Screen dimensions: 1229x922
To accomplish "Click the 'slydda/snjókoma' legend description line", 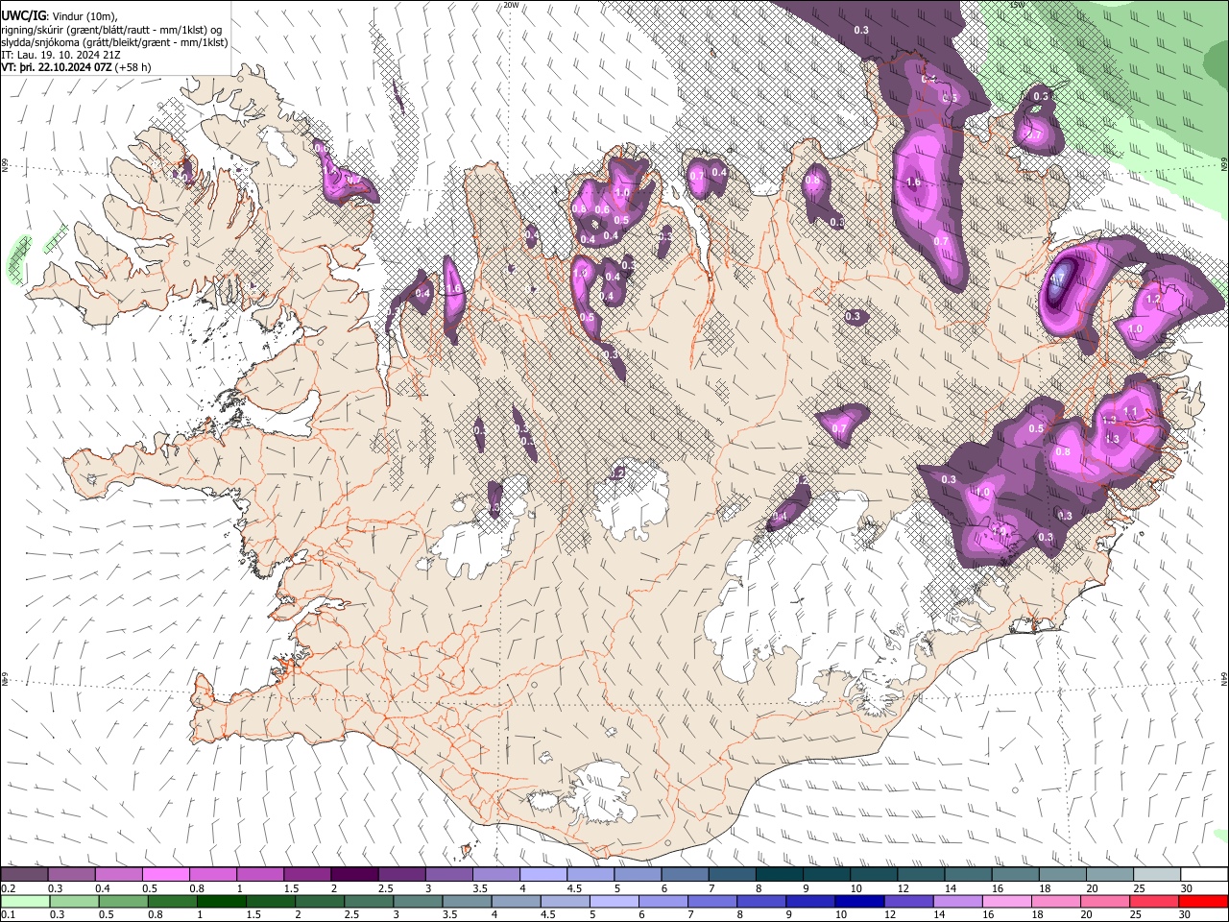I will 114,42.
